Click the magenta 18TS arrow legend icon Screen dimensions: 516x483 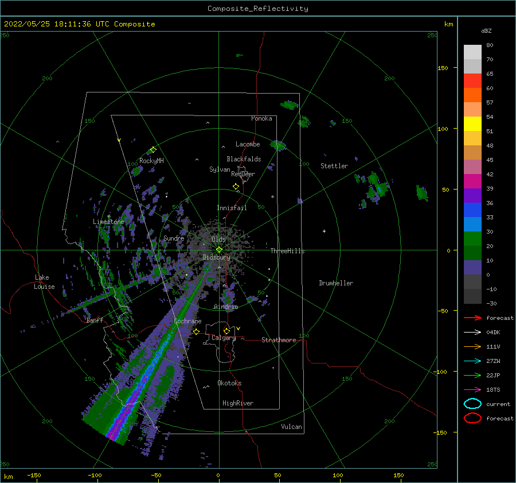(x=472, y=390)
